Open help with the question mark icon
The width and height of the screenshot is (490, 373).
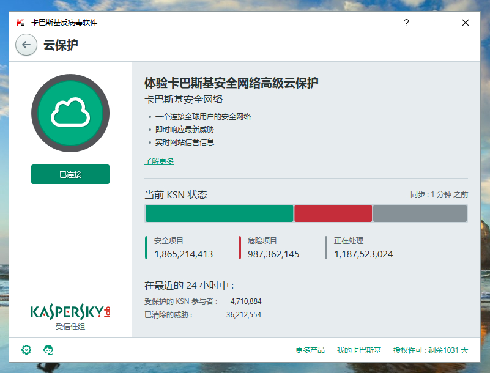(x=406, y=23)
